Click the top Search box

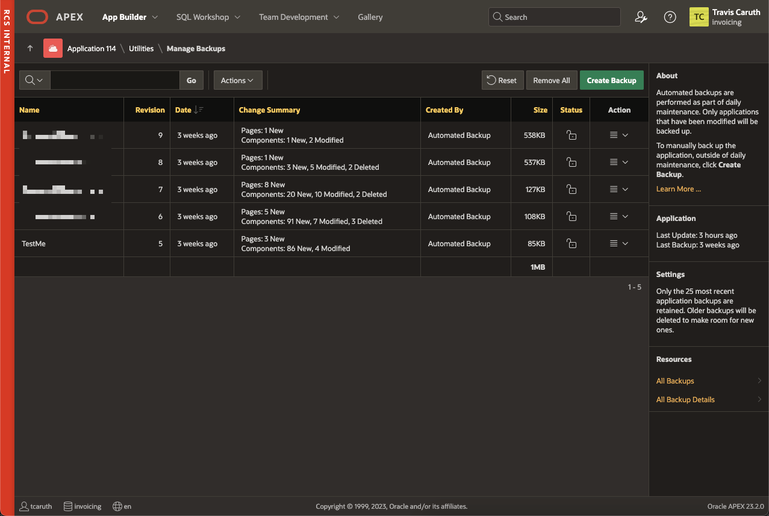pos(554,17)
